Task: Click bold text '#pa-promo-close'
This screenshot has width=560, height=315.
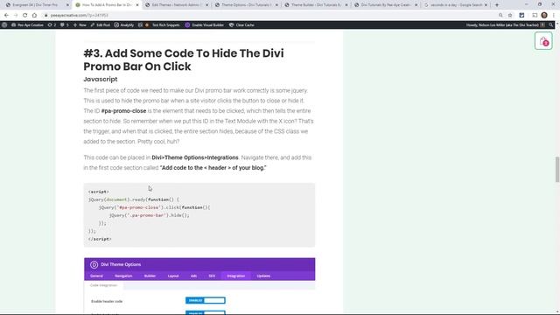Action: click(x=123, y=111)
